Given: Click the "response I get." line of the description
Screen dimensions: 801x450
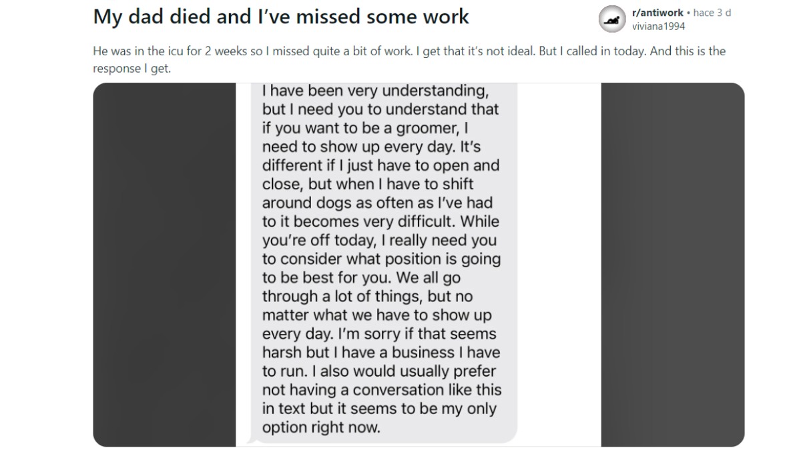Looking at the screenshot, I should click(132, 69).
